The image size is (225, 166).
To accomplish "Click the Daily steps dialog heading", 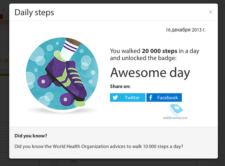I will 34,12.
